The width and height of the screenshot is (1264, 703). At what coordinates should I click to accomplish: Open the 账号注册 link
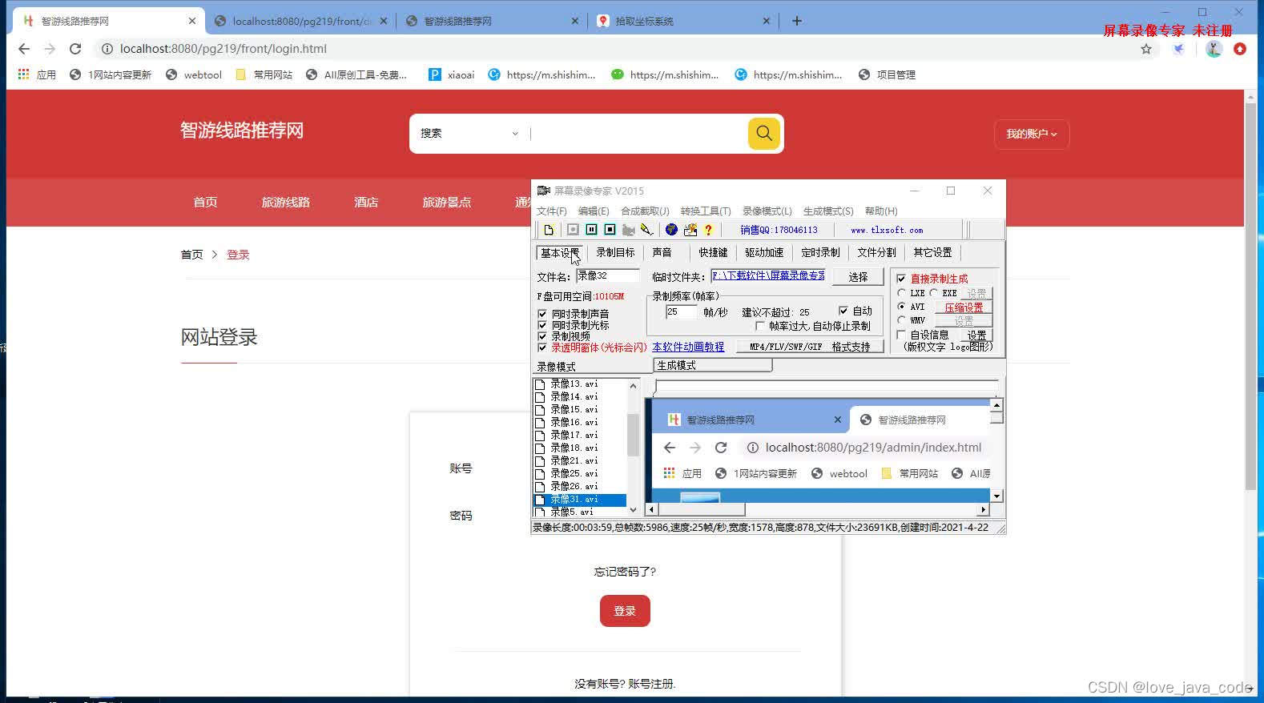pyautogui.click(x=652, y=684)
